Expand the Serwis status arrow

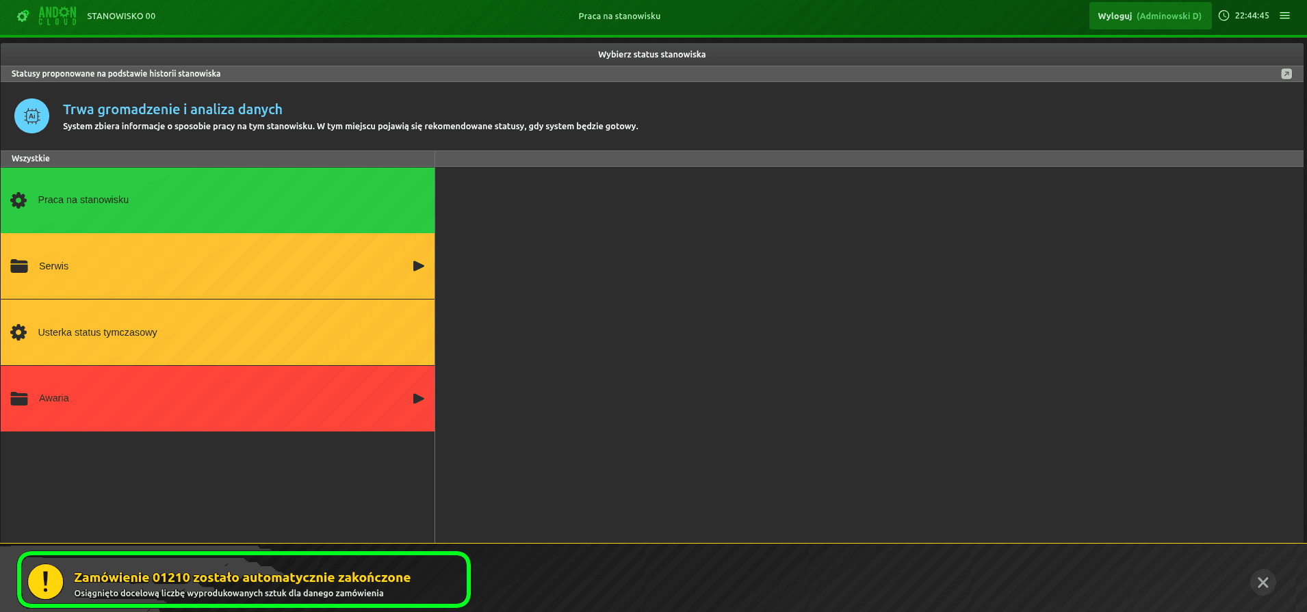pos(418,266)
